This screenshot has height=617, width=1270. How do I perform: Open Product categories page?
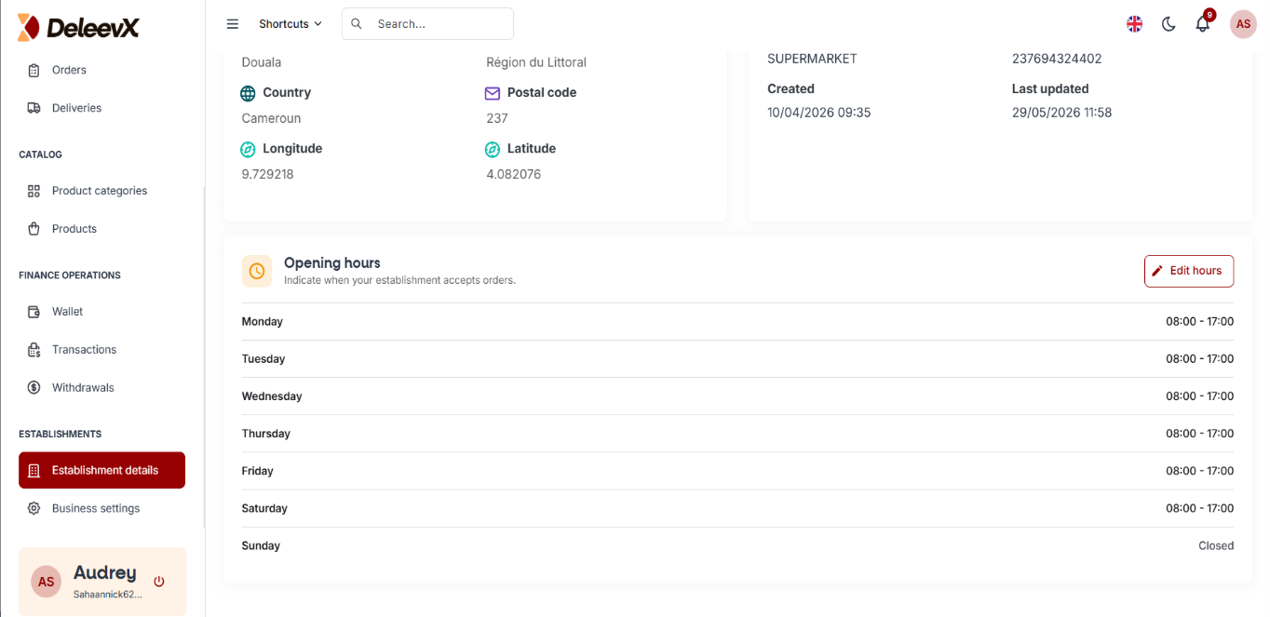(101, 191)
